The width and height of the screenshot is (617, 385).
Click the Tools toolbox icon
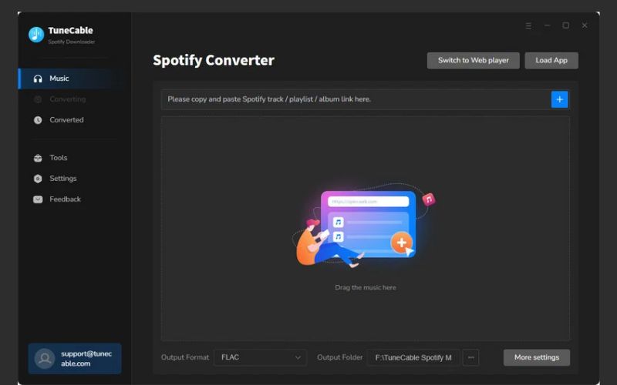(38, 158)
